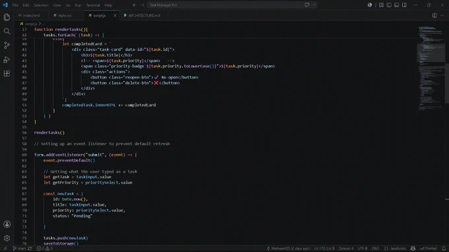Click the circular account icon in the title bar
449x252 pixels.
370,5
